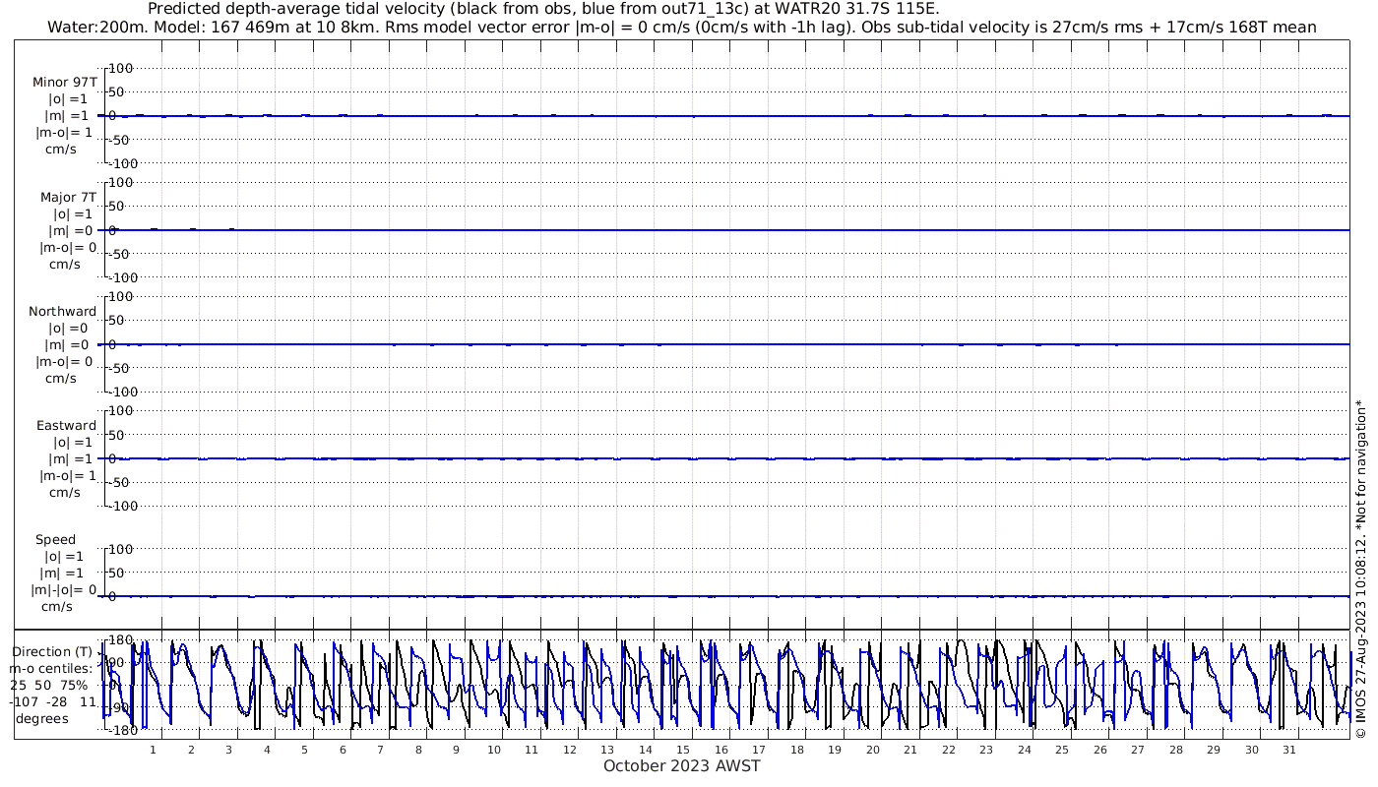The image size is (1378, 787).
Task: Click the Eastward panel label
Action: tap(67, 425)
